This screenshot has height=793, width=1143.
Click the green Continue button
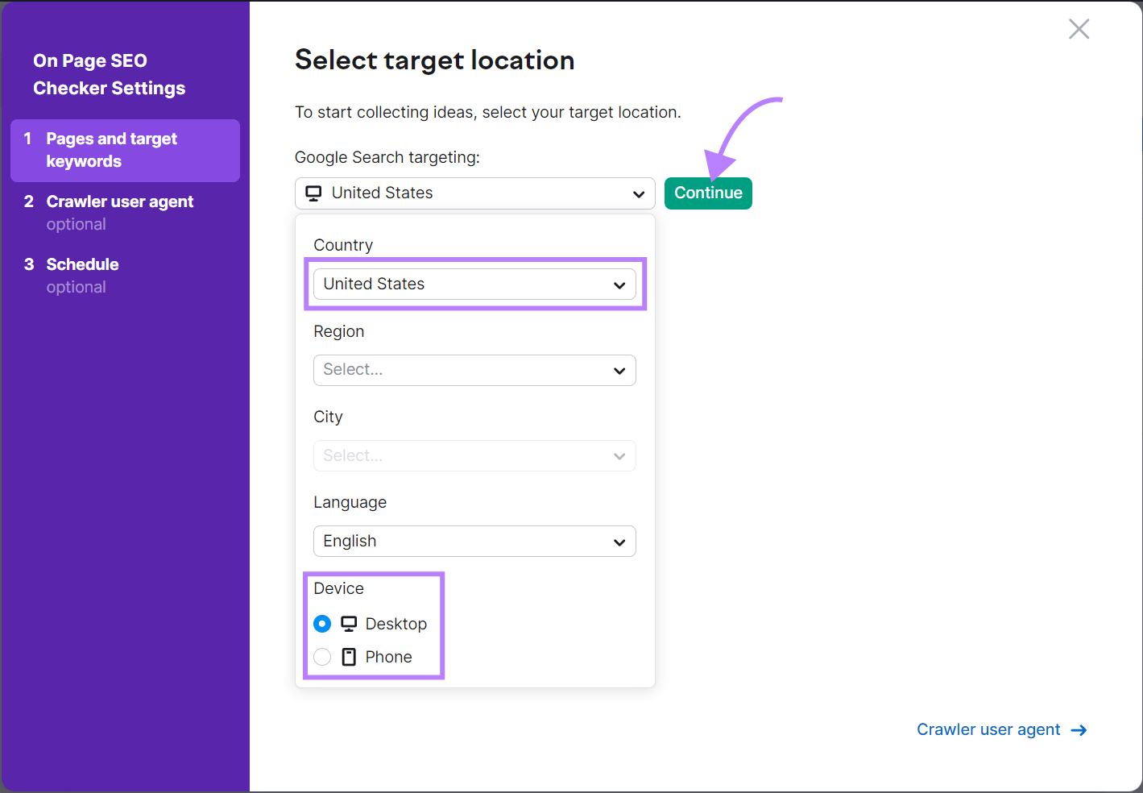(x=708, y=193)
